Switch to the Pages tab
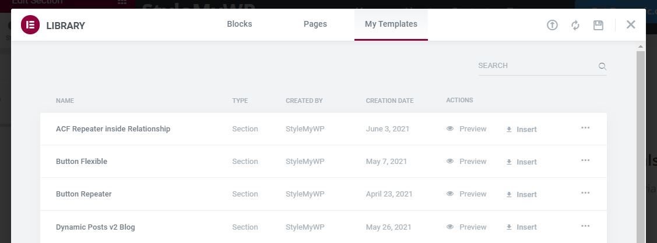 click(315, 24)
